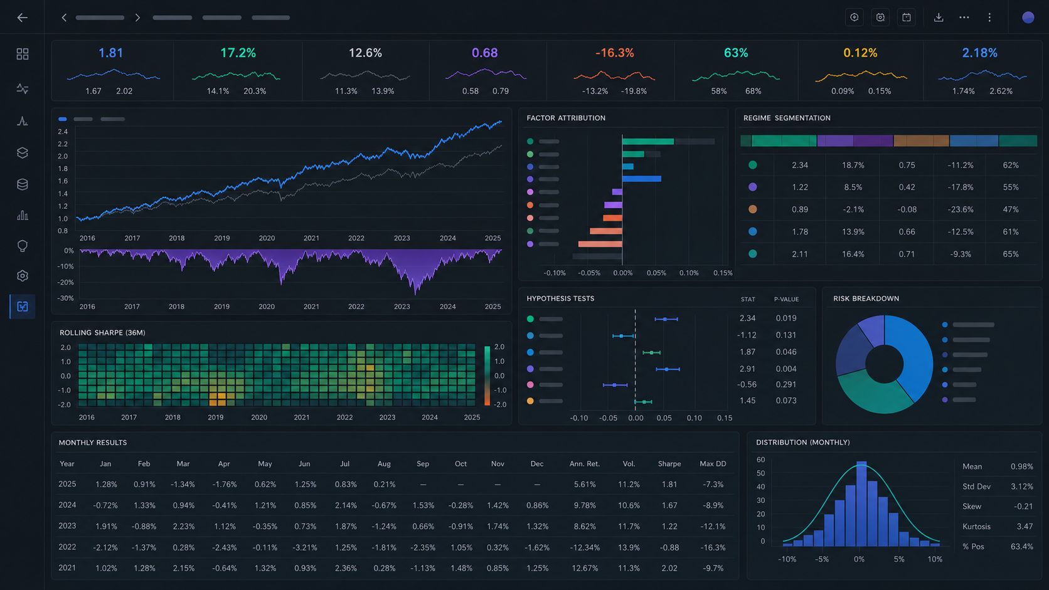Click the ROLLING SHARPE (36M) panel title
The height and width of the screenshot is (590, 1049).
pyautogui.click(x=102, y=332)
